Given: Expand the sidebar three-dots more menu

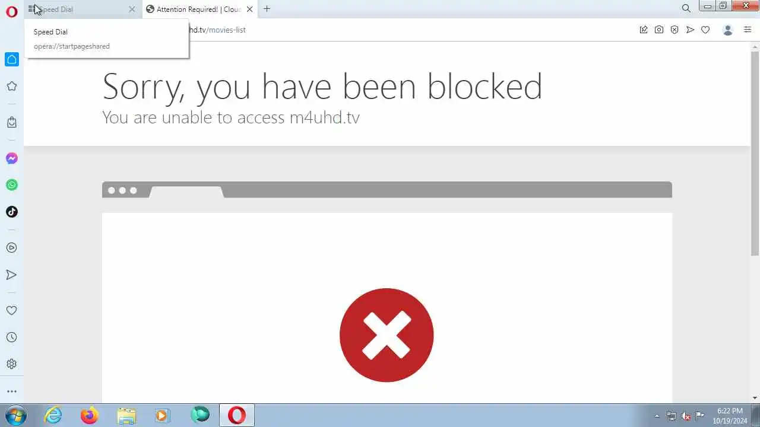Looking at the screenshot, I should (12, 391).
